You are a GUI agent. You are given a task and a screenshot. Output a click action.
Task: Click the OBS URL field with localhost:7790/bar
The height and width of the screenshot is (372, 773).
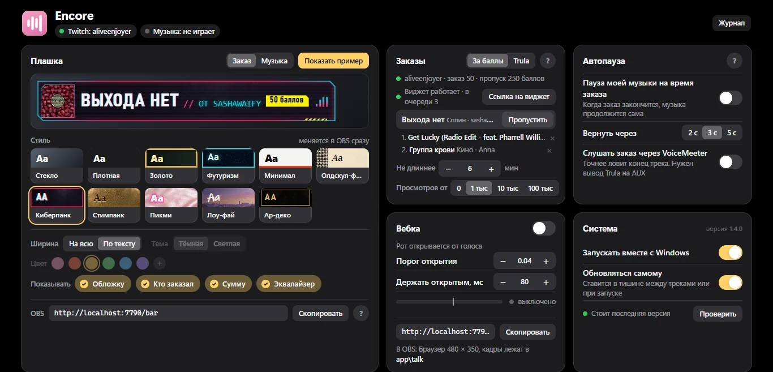pyautogui.click(x=168, y=313)
